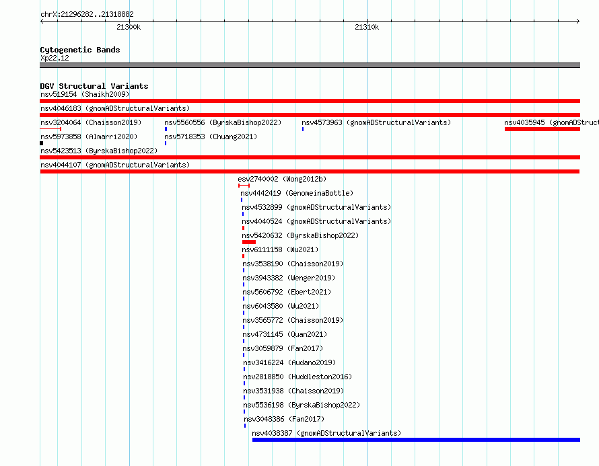Click nsv4731145 (Quan2021) label

[285, 334]
